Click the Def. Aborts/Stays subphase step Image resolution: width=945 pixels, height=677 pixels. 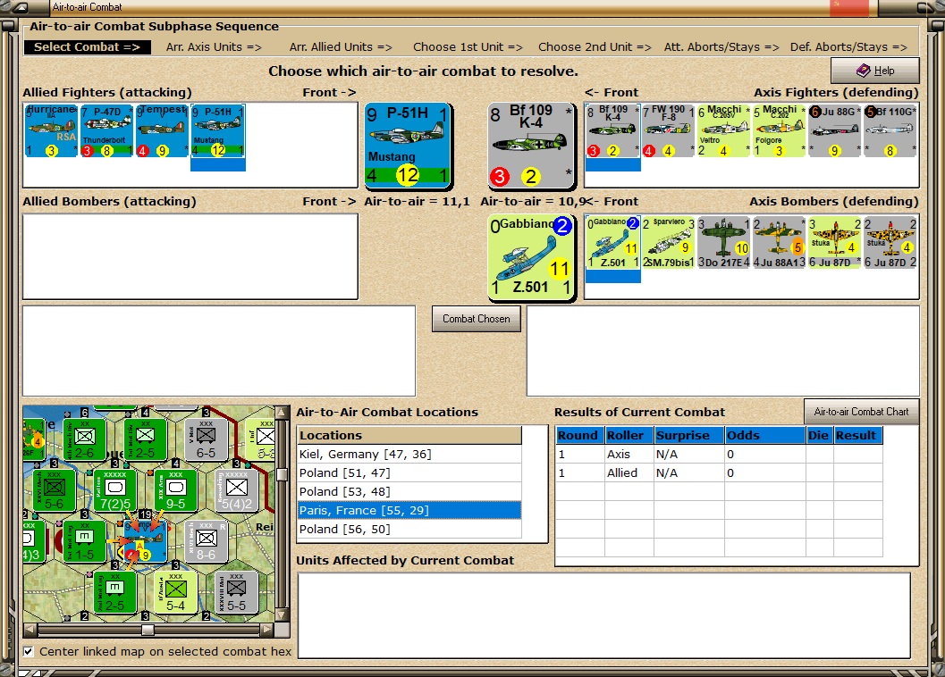pyautogui.click(x=848, y=47)
